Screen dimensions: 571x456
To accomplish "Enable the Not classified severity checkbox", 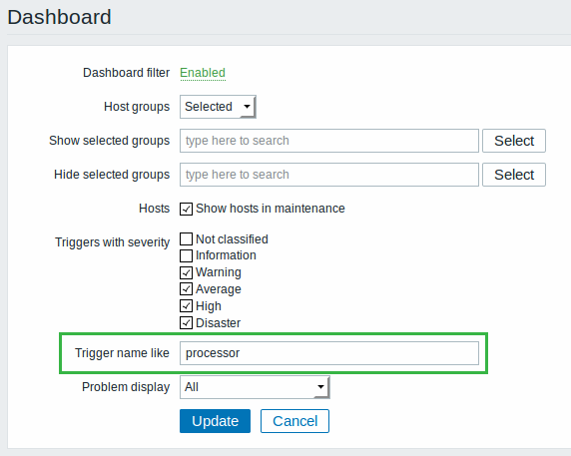I will click(186, 239).
